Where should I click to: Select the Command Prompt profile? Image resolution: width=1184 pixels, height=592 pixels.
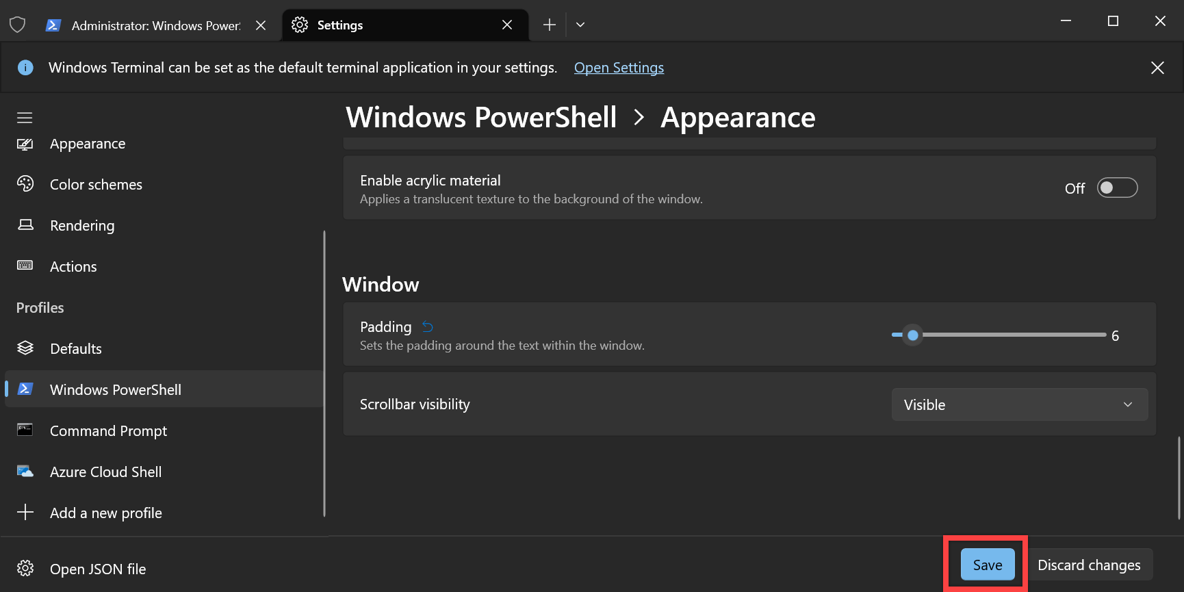coord(163,430)
